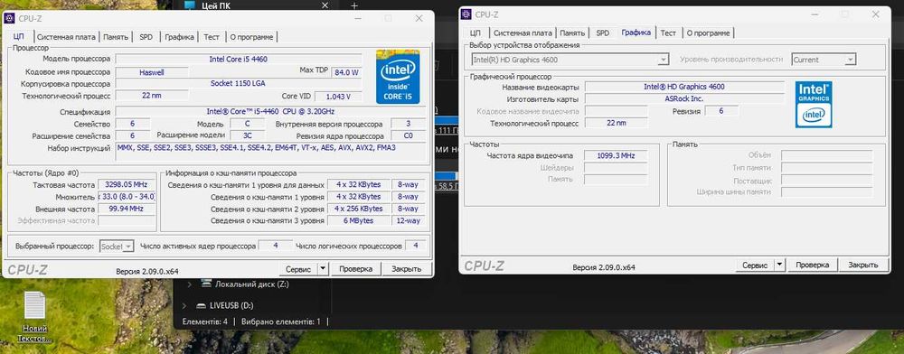
Task: Expand LIVEUSB (D:) tree node
Action: tap(184, 305)
